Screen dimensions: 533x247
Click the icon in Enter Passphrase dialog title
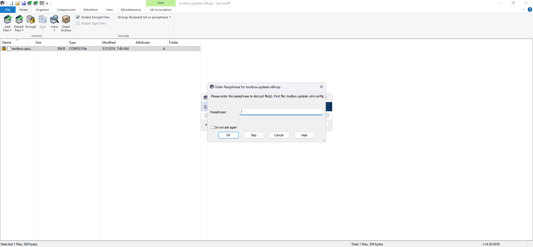click(x=212, y=87)
